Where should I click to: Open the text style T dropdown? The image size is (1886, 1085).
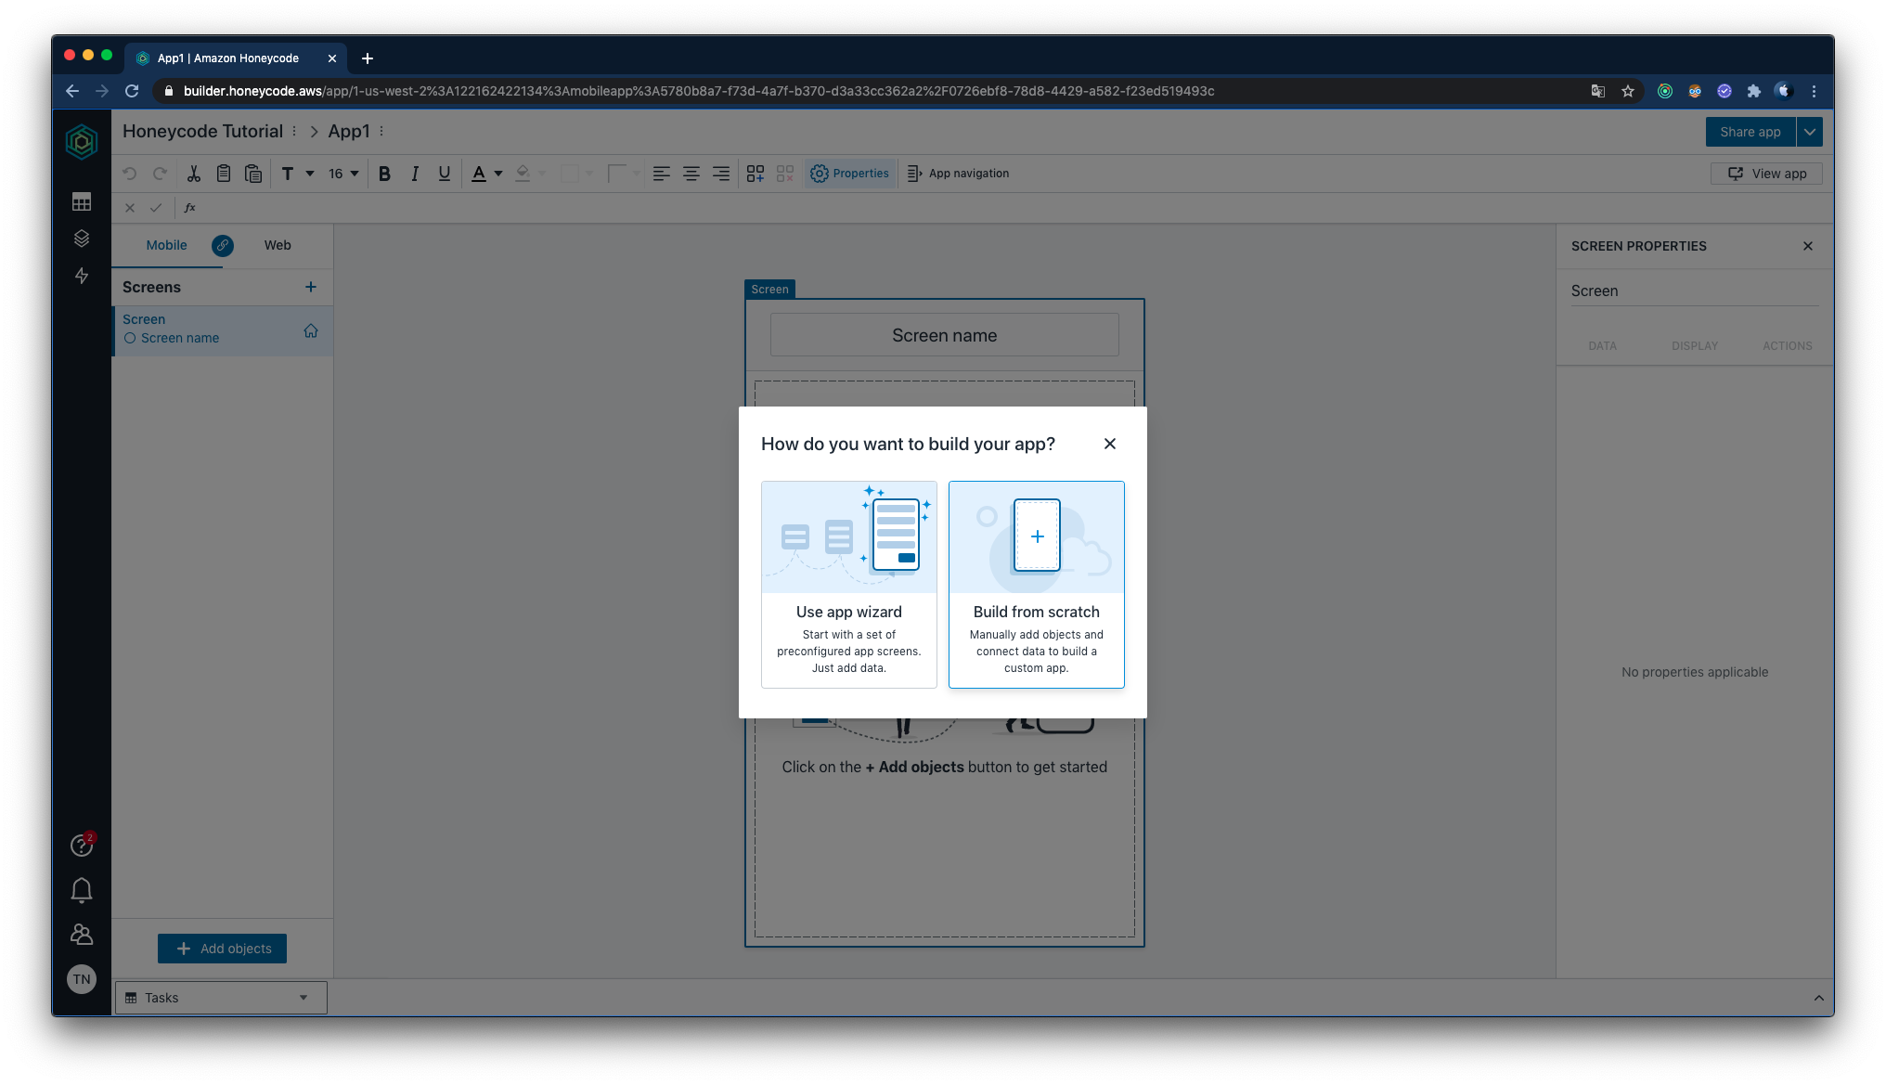297,174
